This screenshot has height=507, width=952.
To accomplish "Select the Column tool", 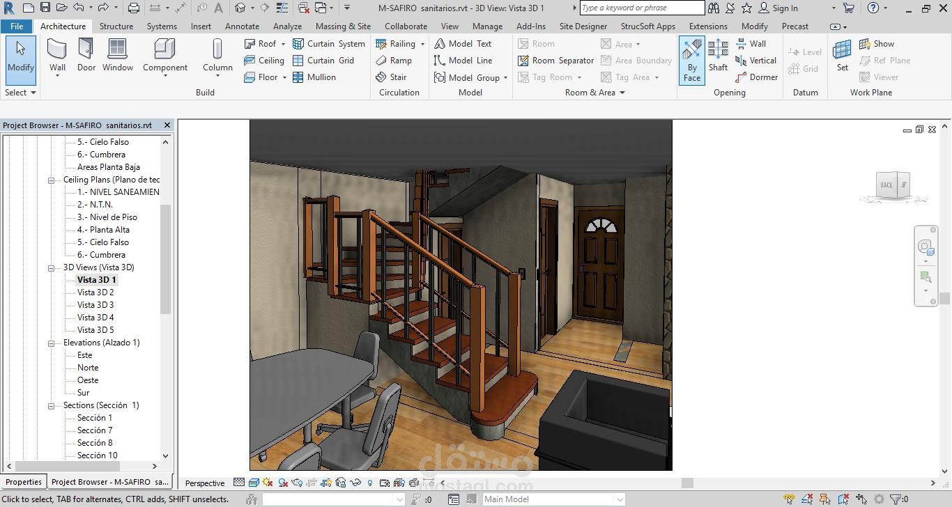I will click(x=217, y=55).
